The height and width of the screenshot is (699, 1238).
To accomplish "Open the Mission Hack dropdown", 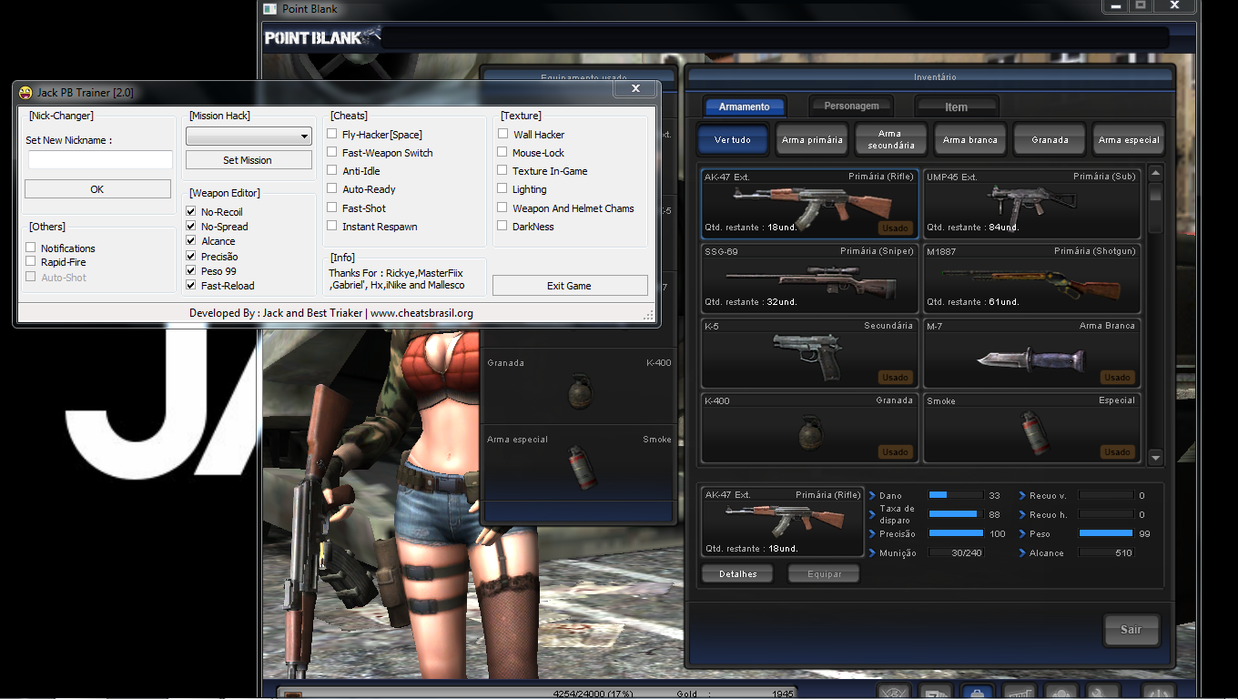I will point(249,136).
